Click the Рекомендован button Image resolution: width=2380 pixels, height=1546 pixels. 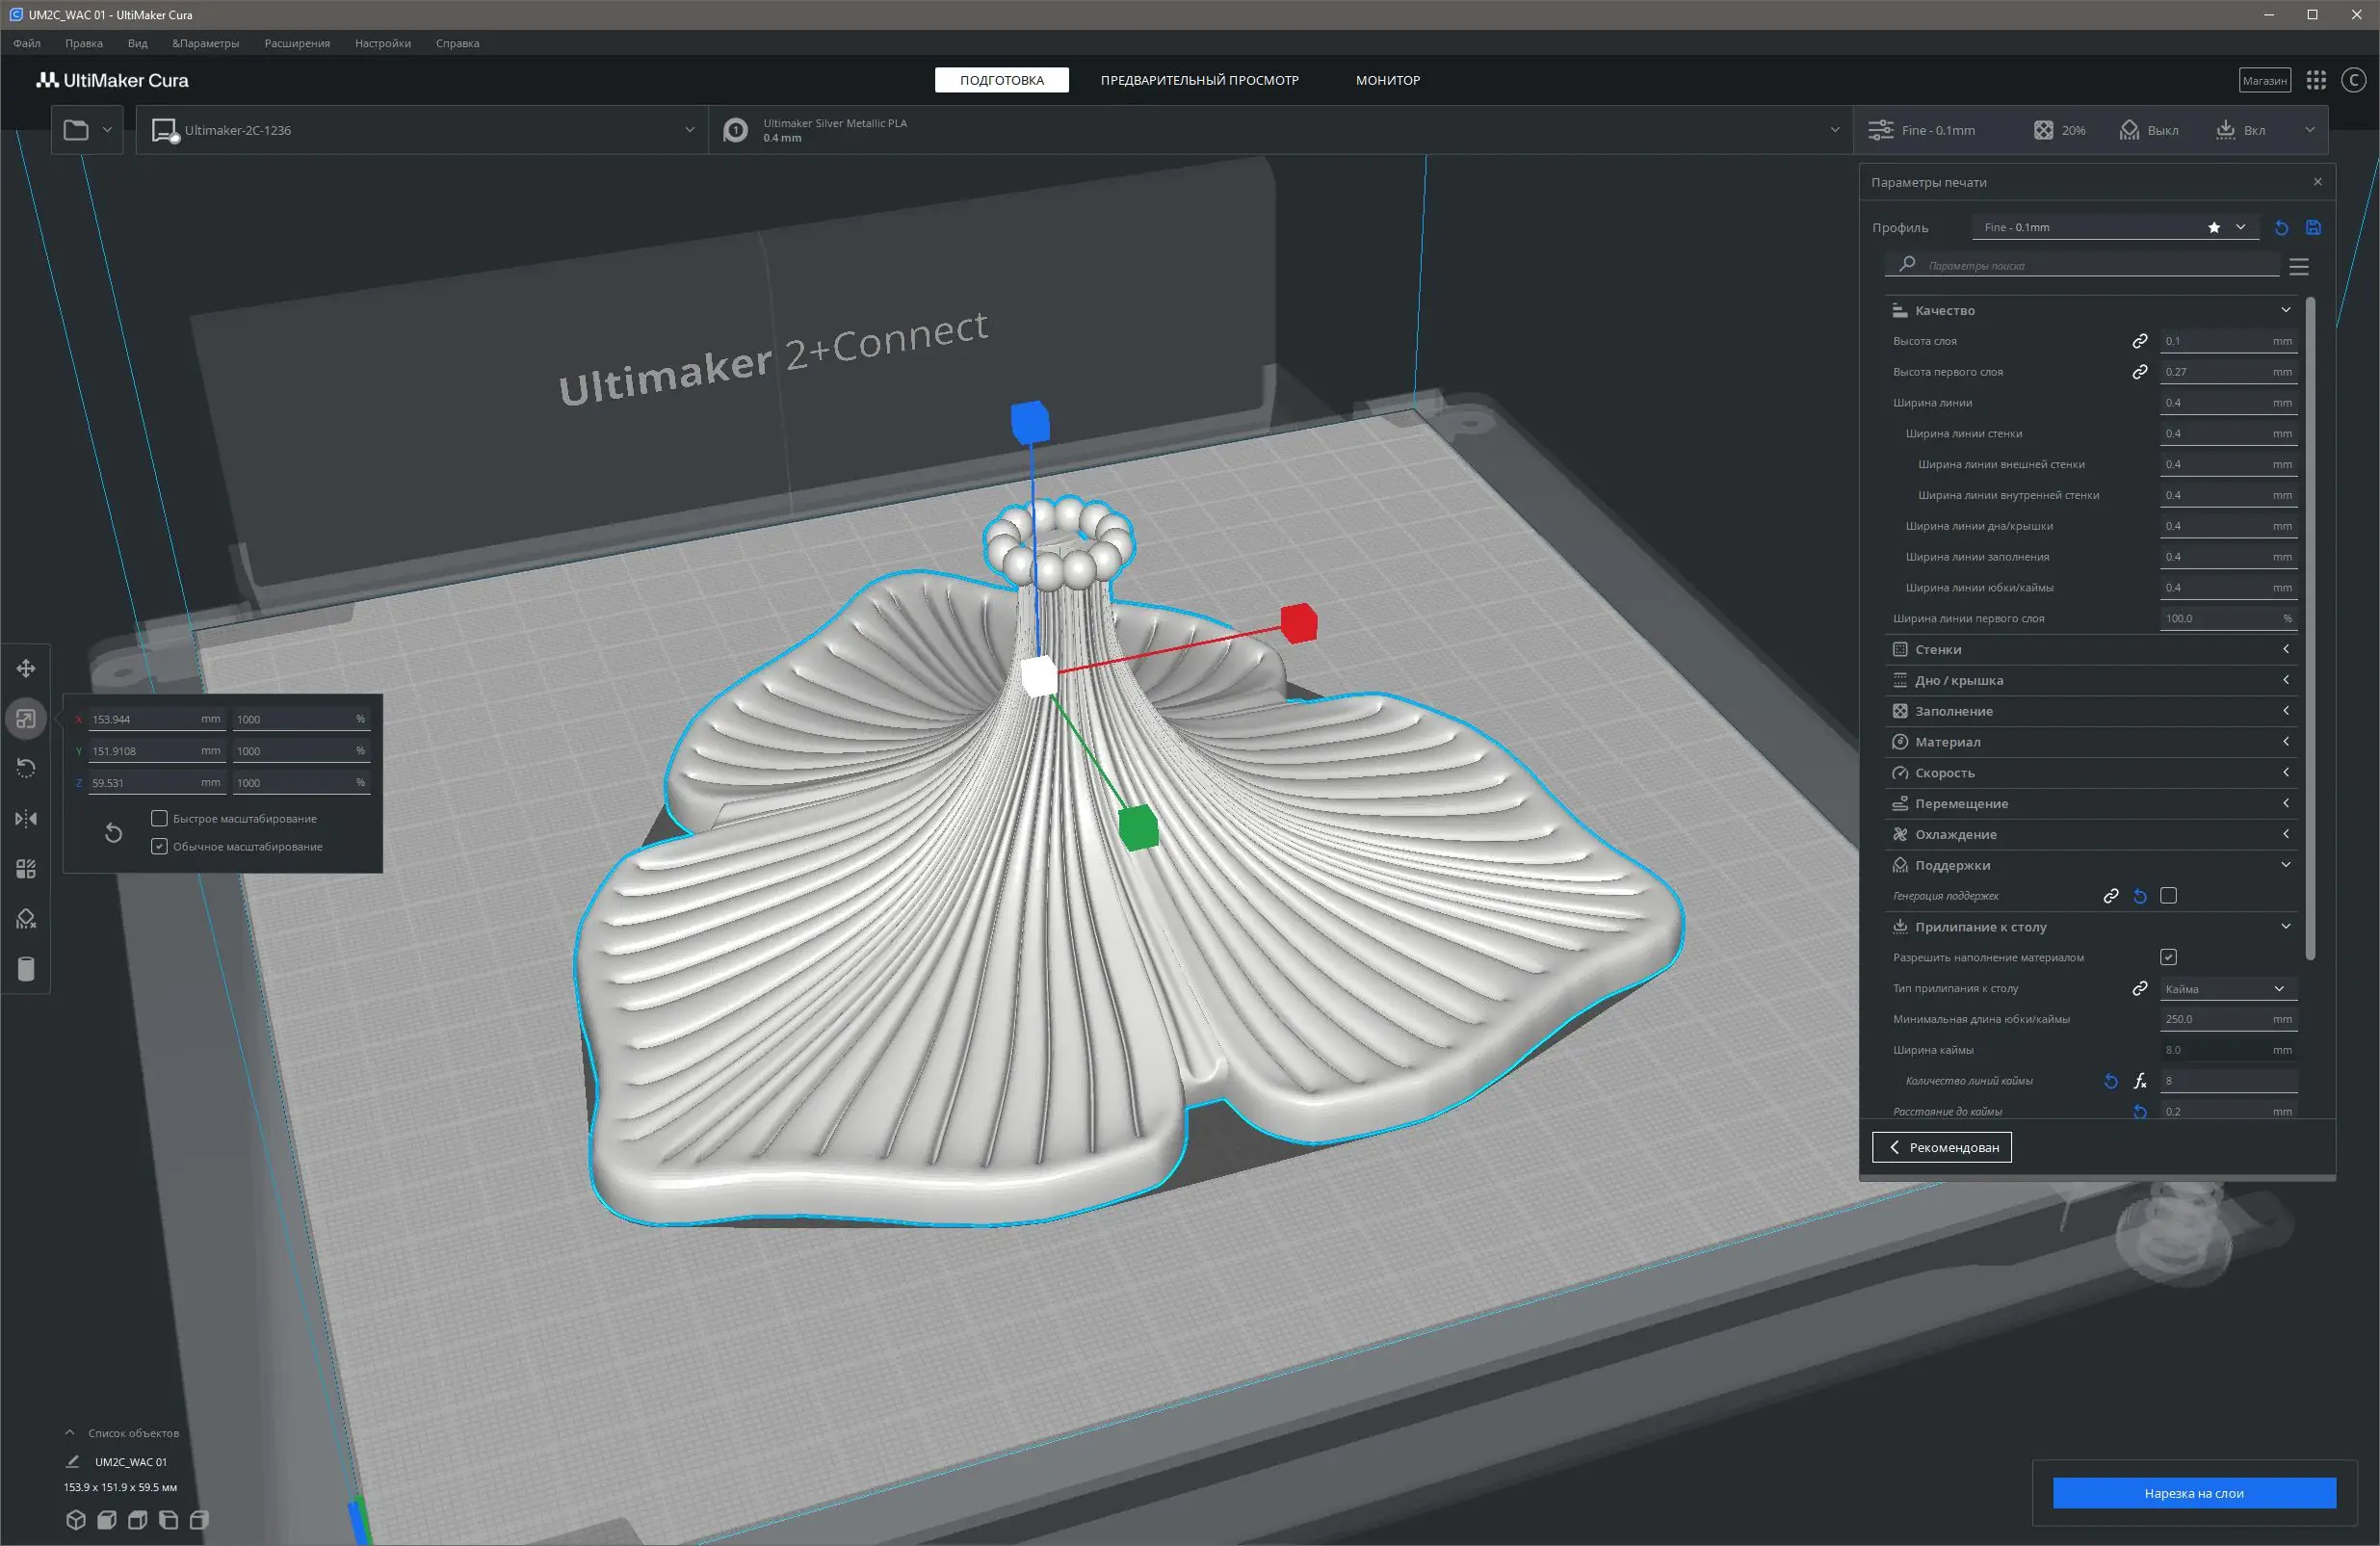1941,1147
